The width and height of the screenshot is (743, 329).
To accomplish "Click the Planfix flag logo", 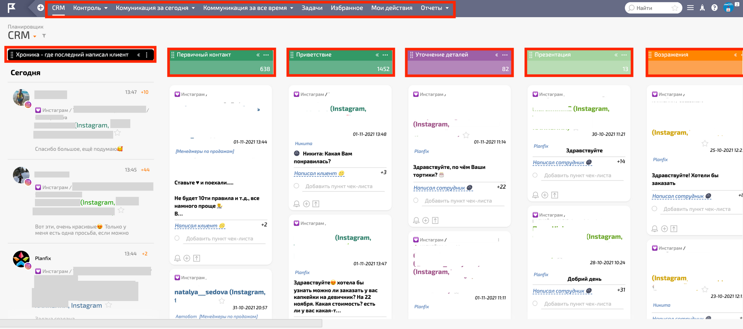I will [x=12, y=8].
